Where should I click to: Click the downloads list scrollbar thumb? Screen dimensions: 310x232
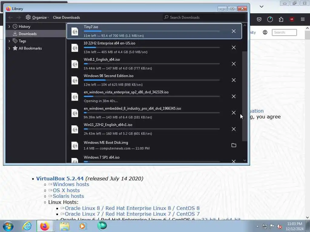[x=245, y=96]
